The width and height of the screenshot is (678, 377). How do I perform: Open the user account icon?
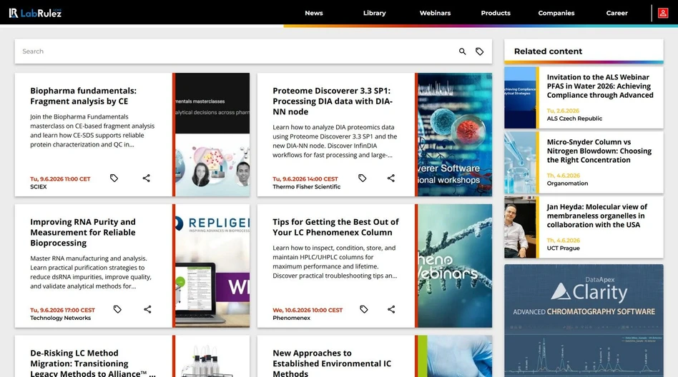[663, 13]
